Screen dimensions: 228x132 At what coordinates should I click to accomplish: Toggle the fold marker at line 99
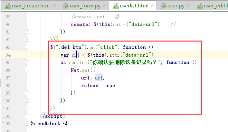[x=27, y=93]
